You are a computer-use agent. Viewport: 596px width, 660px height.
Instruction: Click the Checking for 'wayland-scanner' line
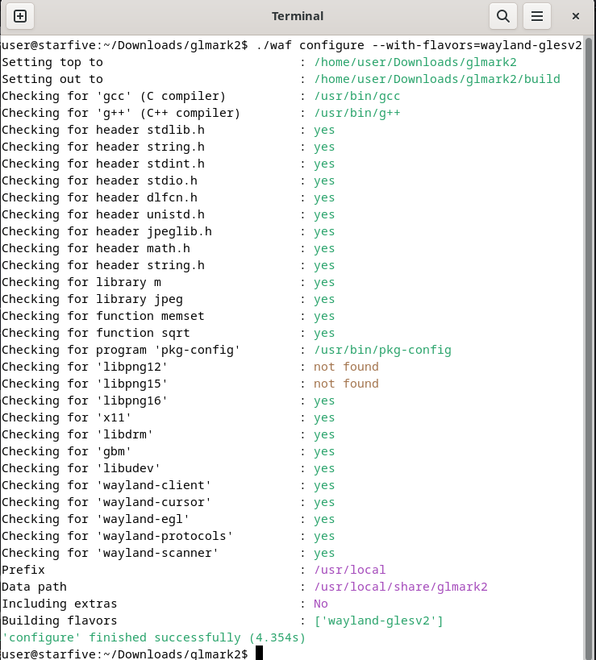click(x=169, y=553)
